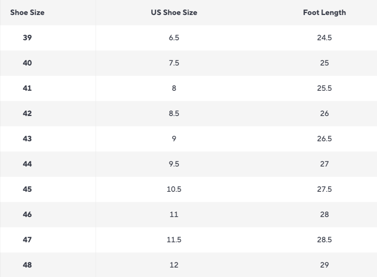
Task: Select shoe size 46 cell
Action: 27,215
